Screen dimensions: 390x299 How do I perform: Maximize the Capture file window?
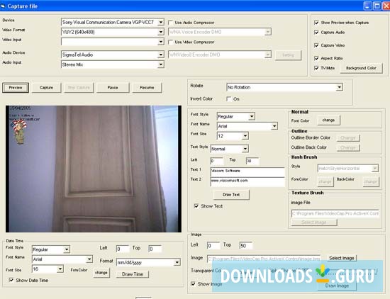click(377, 6)
